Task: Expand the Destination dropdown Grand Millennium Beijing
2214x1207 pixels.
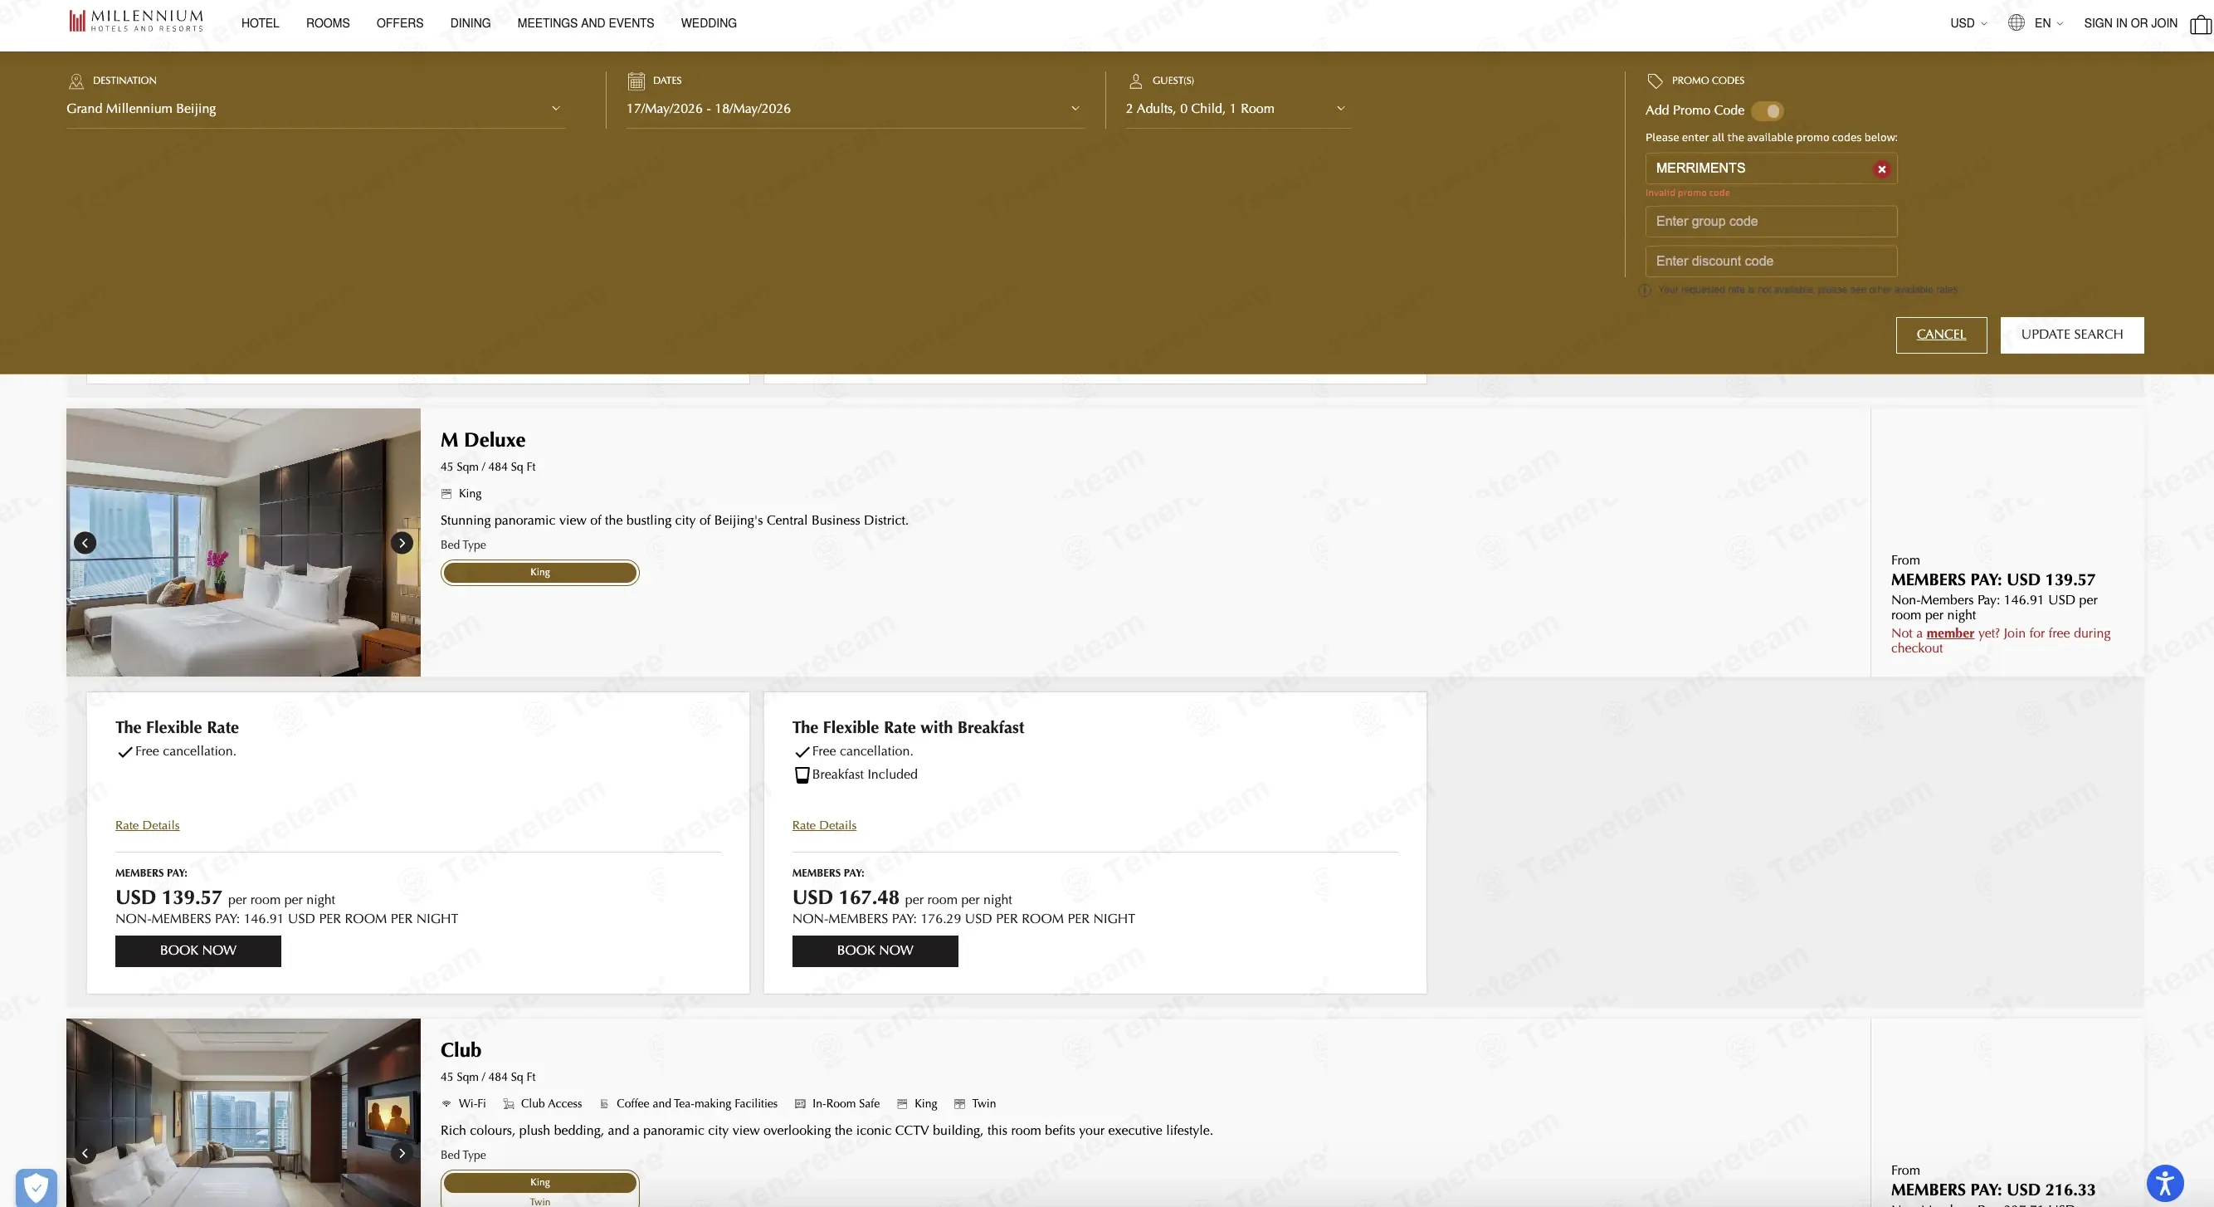Action: (x=315, y=110)
